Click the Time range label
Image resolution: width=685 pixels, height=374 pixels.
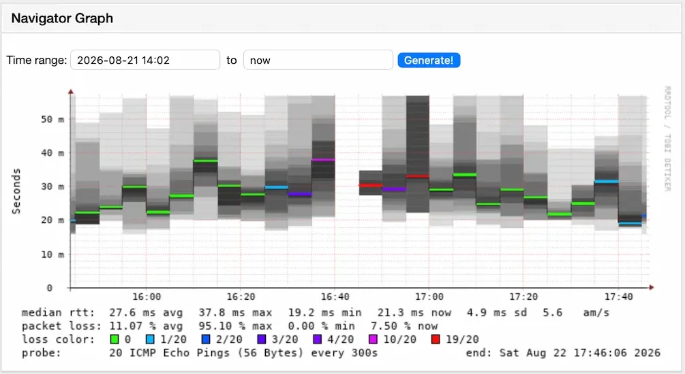[x=37, y=60]
